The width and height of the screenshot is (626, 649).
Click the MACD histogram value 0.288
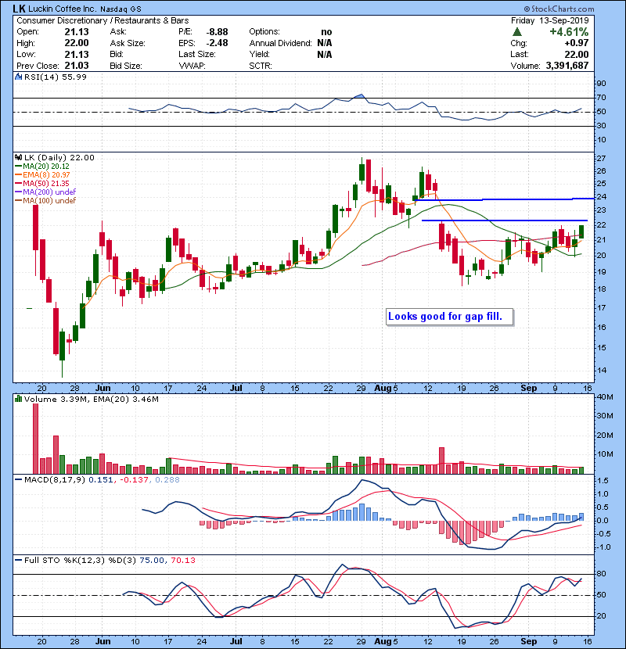167,480
